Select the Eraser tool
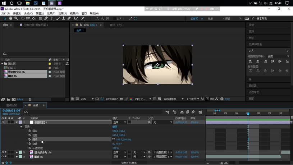The image size is (293, 165). (69, 18)
